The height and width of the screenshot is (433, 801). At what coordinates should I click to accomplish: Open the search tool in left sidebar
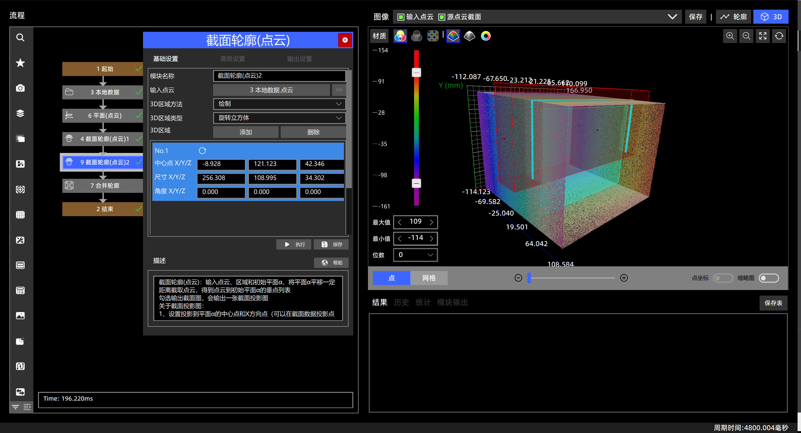click(20, 37)
